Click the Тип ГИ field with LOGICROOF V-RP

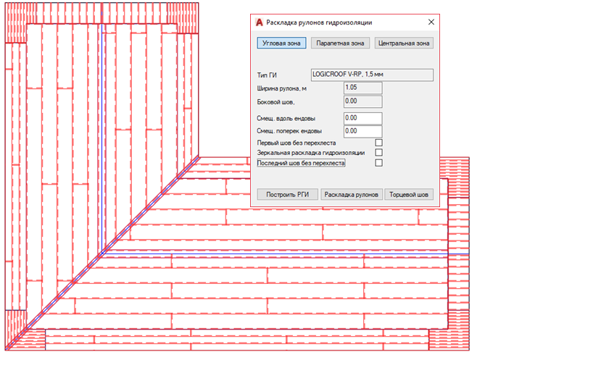[372, 75]
